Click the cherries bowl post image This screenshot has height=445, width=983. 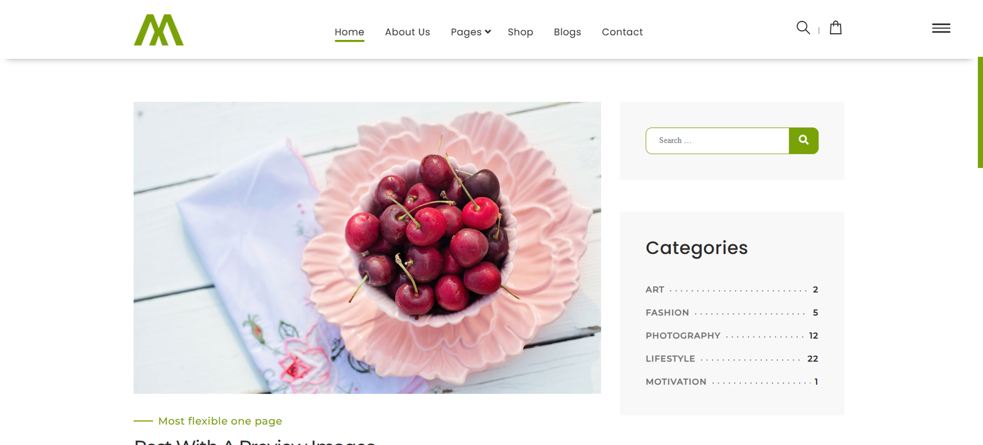point(367,248)
